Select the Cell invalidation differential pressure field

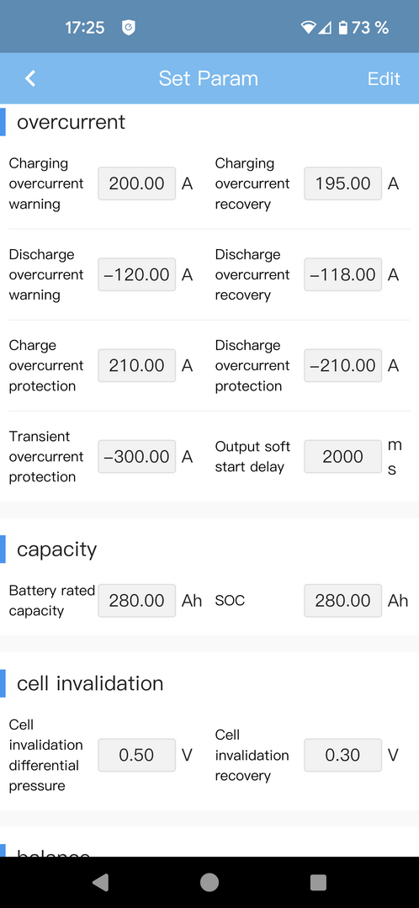click(136, 755)
